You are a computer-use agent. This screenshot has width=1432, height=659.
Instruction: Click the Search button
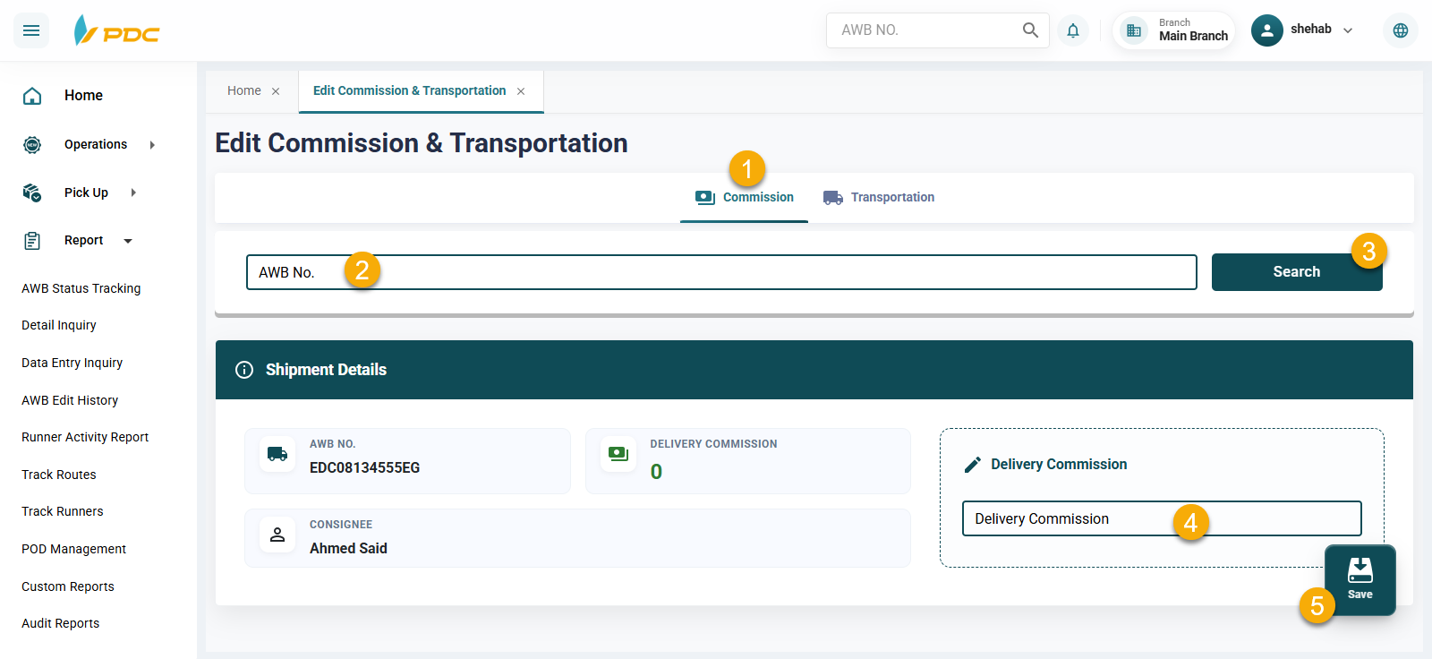[x=1297, y=272]
